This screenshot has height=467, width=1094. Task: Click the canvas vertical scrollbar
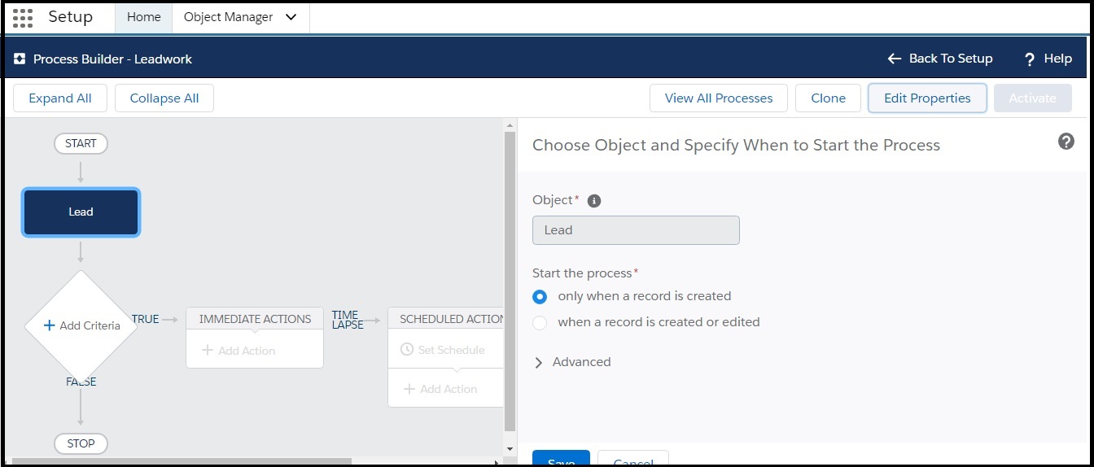point(510,282)
